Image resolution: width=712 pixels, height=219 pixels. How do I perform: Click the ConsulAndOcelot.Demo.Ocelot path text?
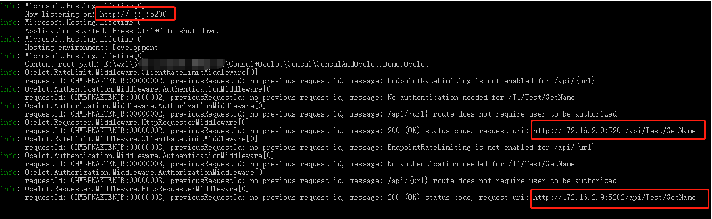pos(373,64)
